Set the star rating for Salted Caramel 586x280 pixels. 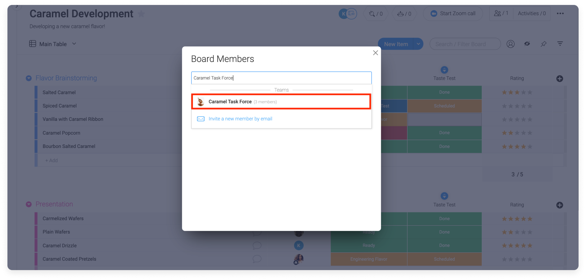coord(517,92)
